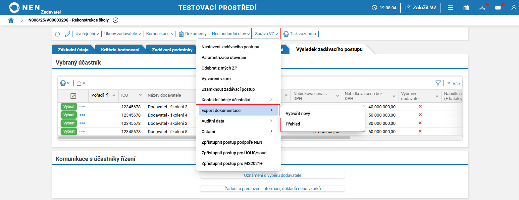Open downloads inbox with red notification badge
Screen dimensions: 519x200
[482, 7]
